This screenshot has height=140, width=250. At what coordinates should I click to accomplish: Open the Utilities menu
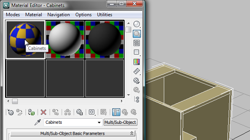[x=104, y=15]
